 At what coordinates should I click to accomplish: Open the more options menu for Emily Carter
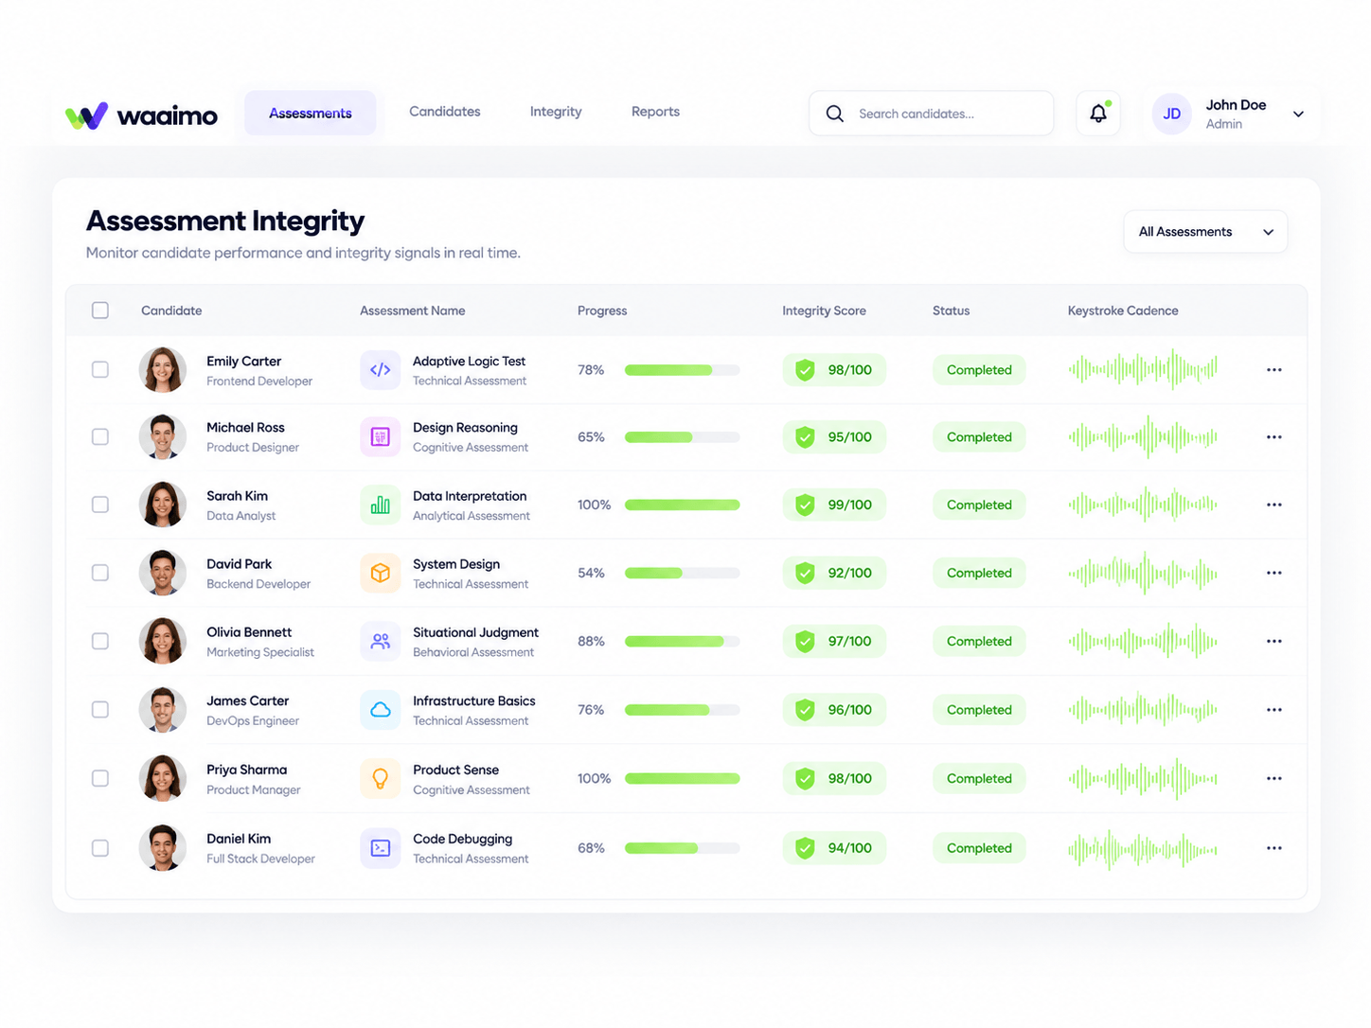[x=1274, y=370]
